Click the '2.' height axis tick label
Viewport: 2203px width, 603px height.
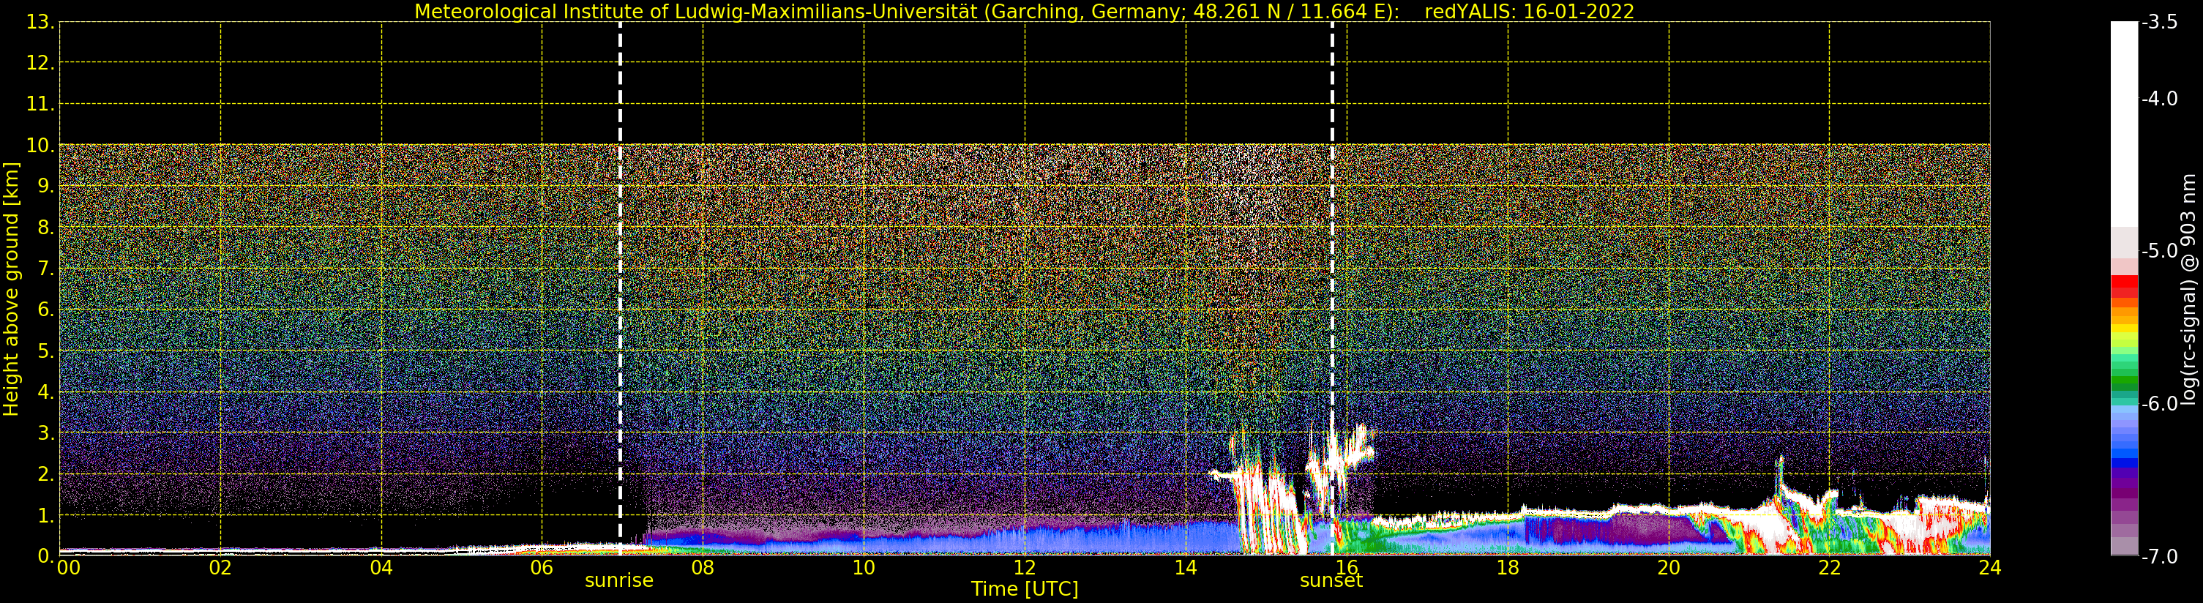(45, 475)
